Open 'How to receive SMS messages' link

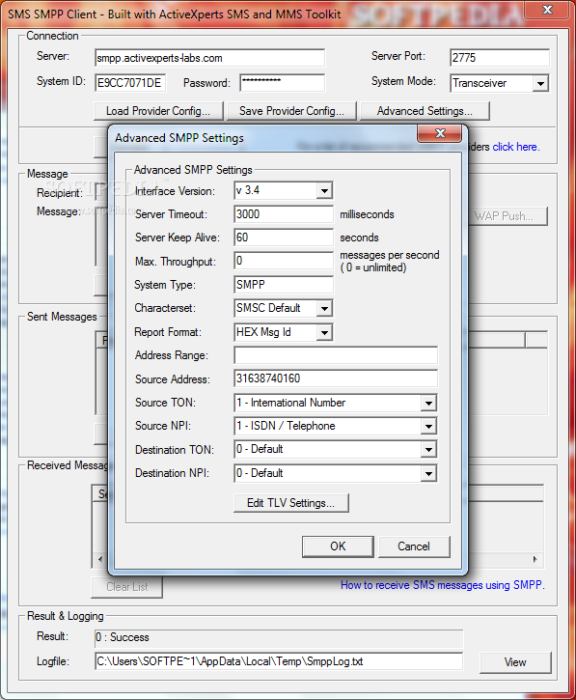click(x=443, y=585)
